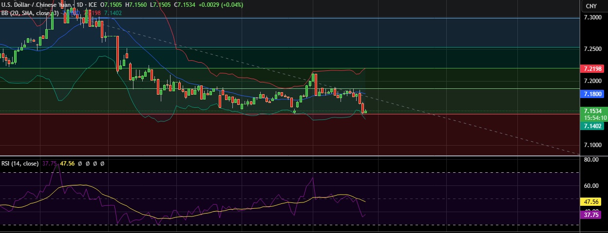Click the price change +0.0029 (+0.04%)
Image resolution: width=608 pixels, height=233 pixels.
coord(220,5)
